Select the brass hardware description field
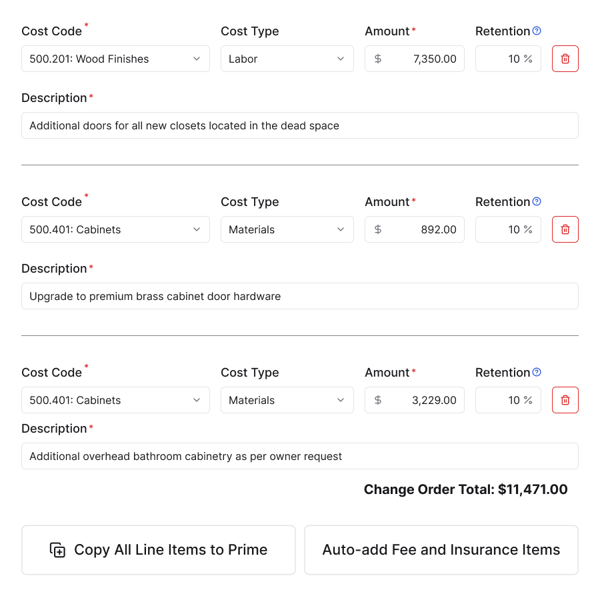 [x=300, y=296]
